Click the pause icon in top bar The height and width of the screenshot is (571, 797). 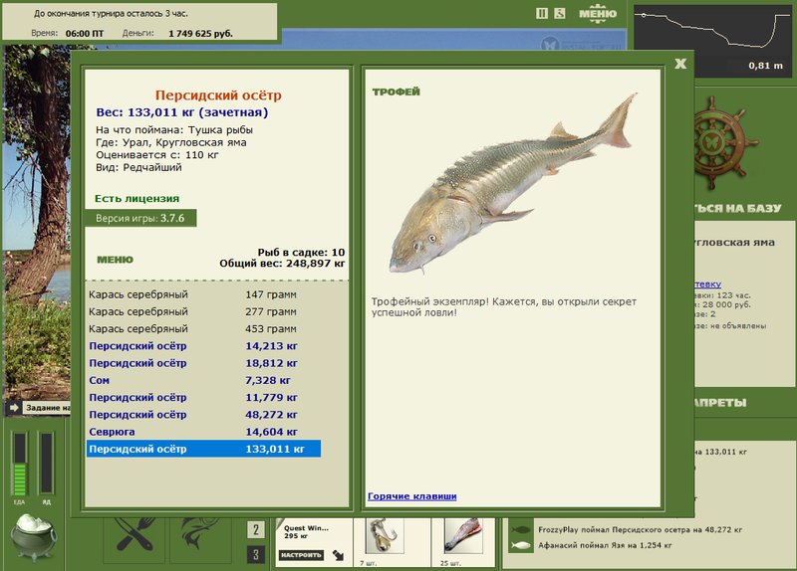tap(541, 13)
